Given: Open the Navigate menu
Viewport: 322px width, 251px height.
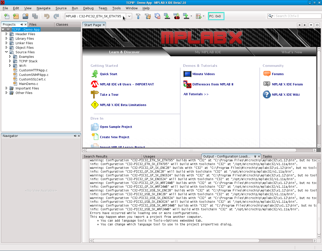Looking at the screenshot, I should [44, 8].
